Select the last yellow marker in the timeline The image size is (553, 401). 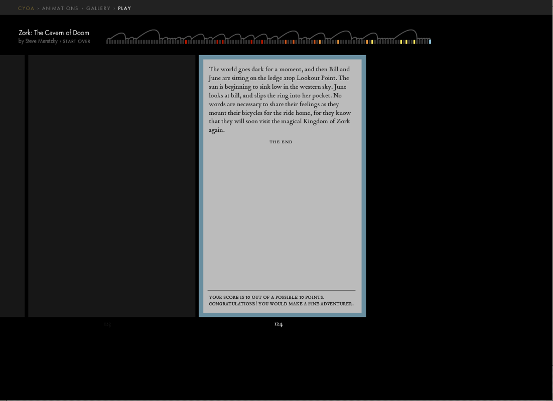[414, 42]
